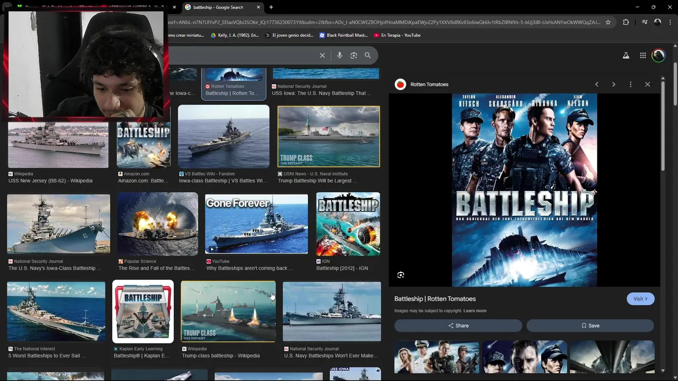Click caption 'Why Battleships aren't coming back'

[x=249, y=268]
